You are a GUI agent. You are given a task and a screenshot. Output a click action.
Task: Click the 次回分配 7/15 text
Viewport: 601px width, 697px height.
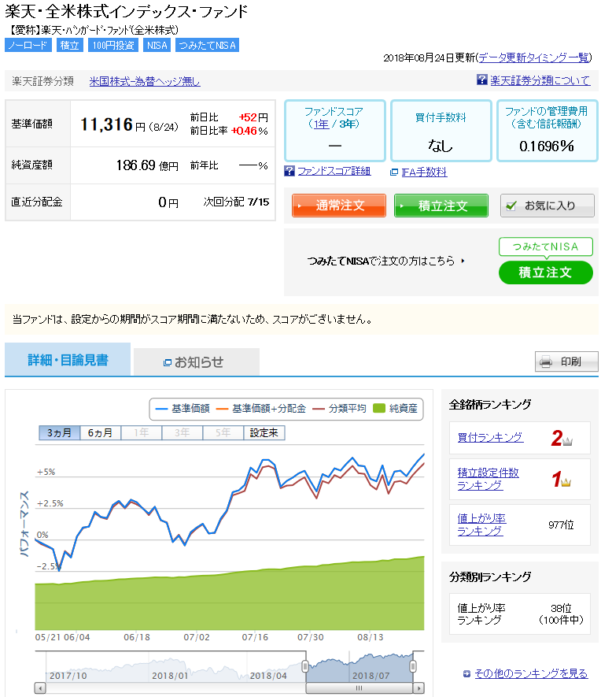tap(236, 202)
